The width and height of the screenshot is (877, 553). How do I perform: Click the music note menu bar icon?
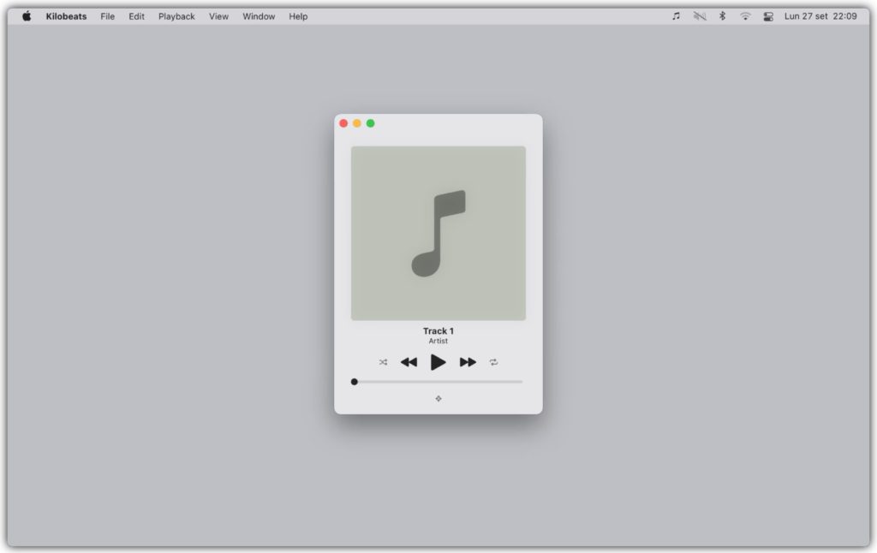tap(676, 16)
